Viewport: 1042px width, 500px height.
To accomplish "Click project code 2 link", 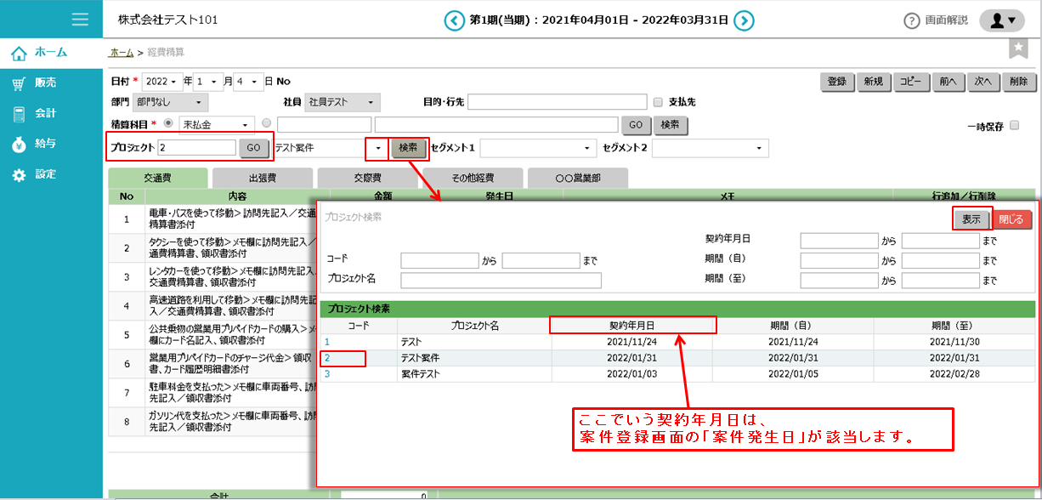I will (x=327, y=358).
